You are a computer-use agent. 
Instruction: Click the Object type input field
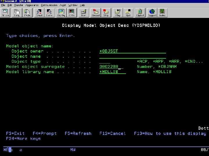[105, 62]
